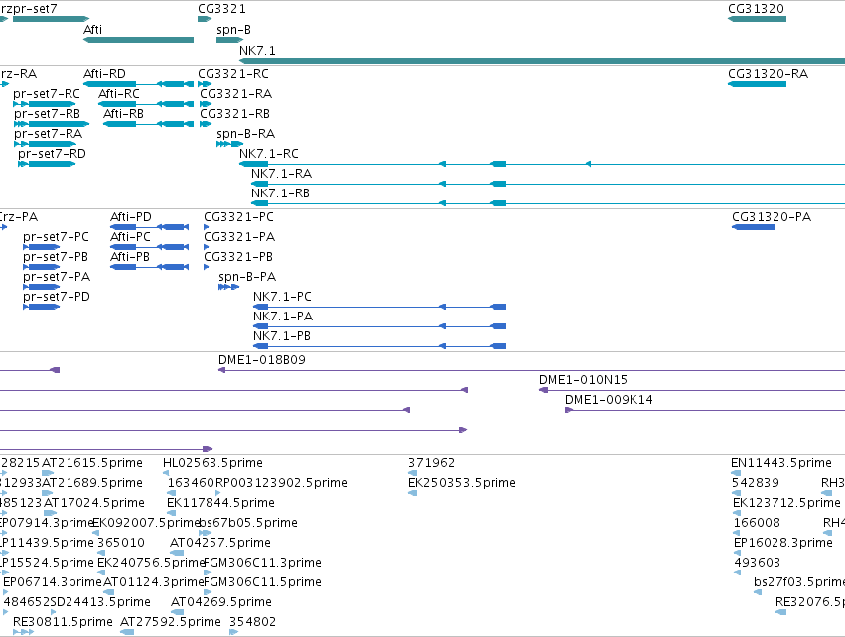Click CG3321-PB protein label
Viewport: 845px width, 637px height.
(x=238, y=257)
